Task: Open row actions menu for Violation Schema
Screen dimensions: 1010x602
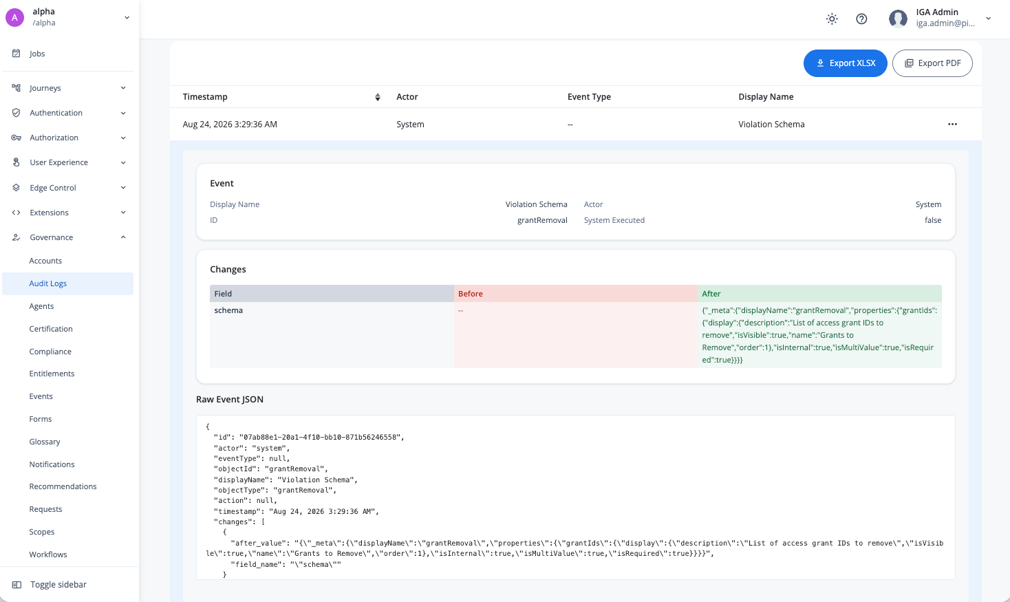Action: [x=952, y=125]
